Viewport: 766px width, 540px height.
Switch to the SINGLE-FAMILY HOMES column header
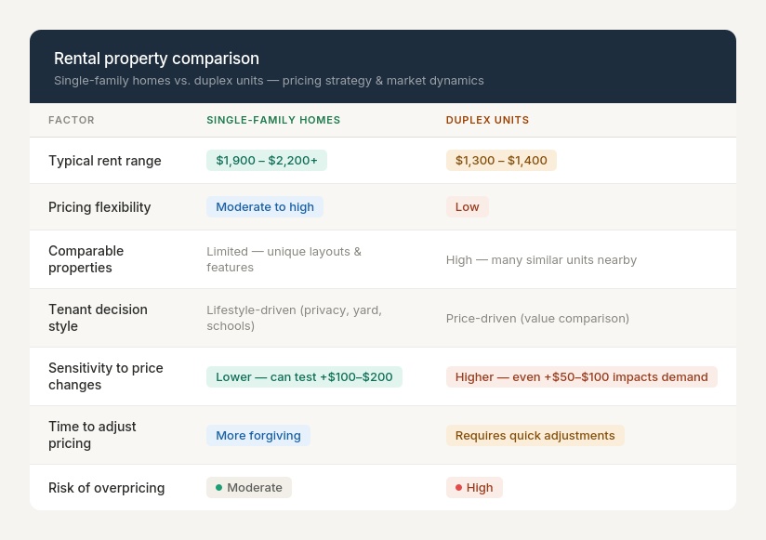tap(273, 120)
